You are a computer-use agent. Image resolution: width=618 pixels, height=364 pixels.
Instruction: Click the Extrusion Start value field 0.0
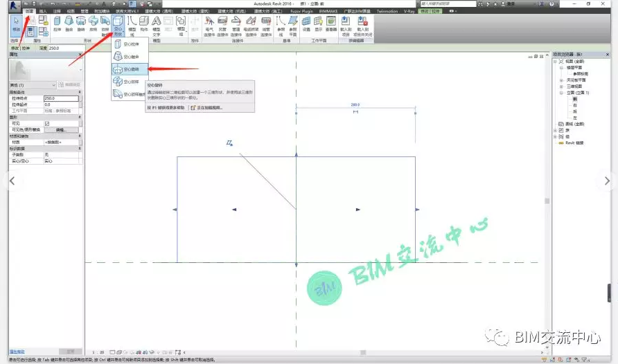click(61, 104)
